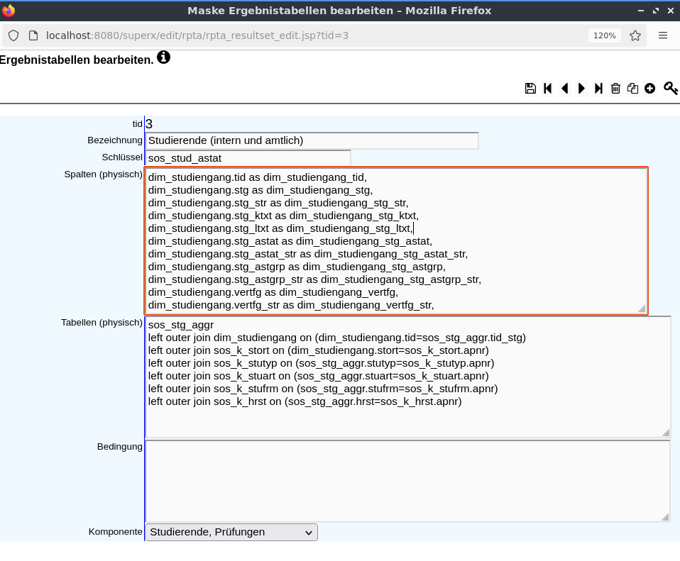Viewport: 680px width, 561px height.
Task: Select the address bar URL
Action: [197, 35]
